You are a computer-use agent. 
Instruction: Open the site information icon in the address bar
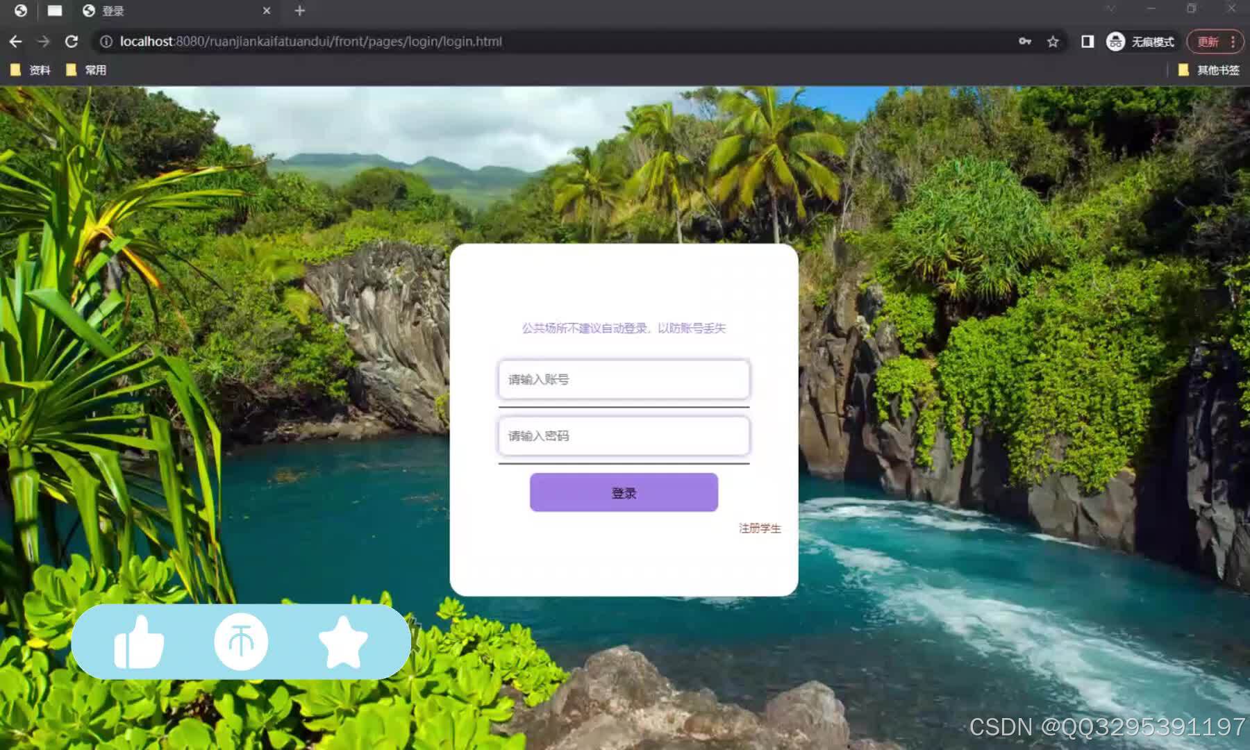[x=106, y=42]
